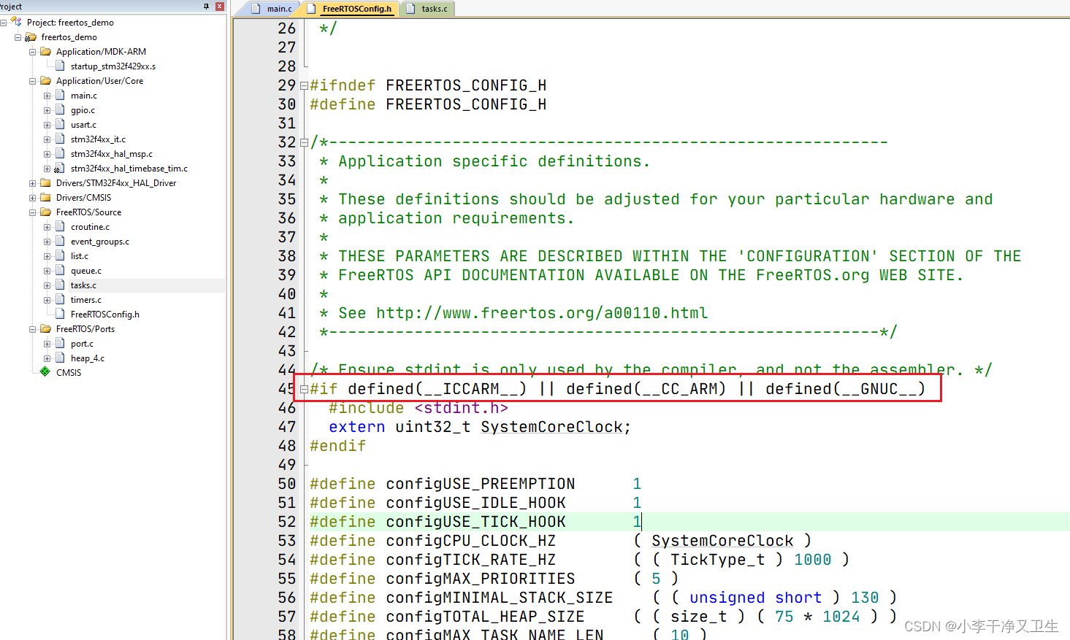Viewport: 1070px width, 640px height.
Task: Click the configUSE_PREEMPTION define on line 50
Action: click(x=480, y=484)
